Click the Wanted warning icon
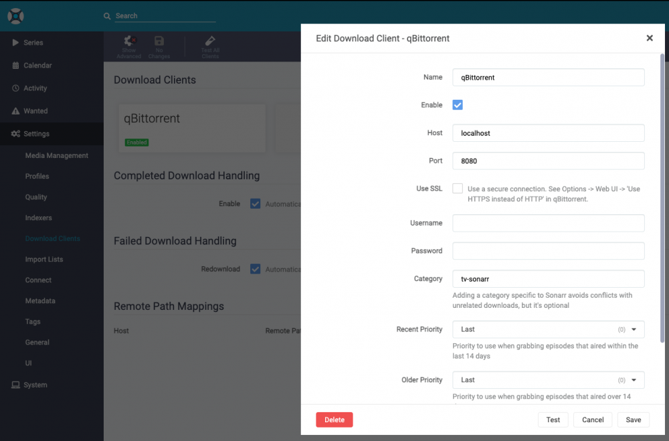 point(15,111)
